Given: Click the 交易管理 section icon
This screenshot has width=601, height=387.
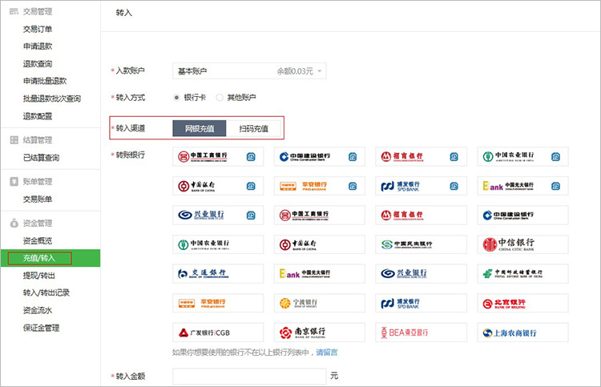Looking at the screenshot, I should (x=14, y=12).
